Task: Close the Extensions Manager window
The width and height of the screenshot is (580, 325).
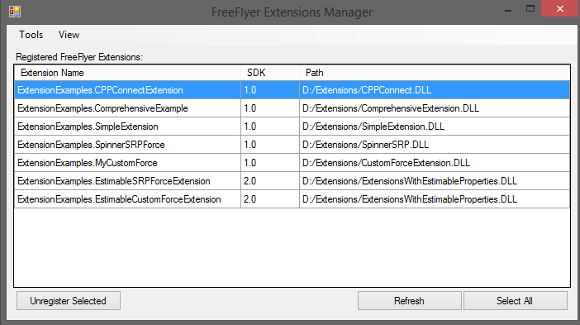Action: (560, 8)
